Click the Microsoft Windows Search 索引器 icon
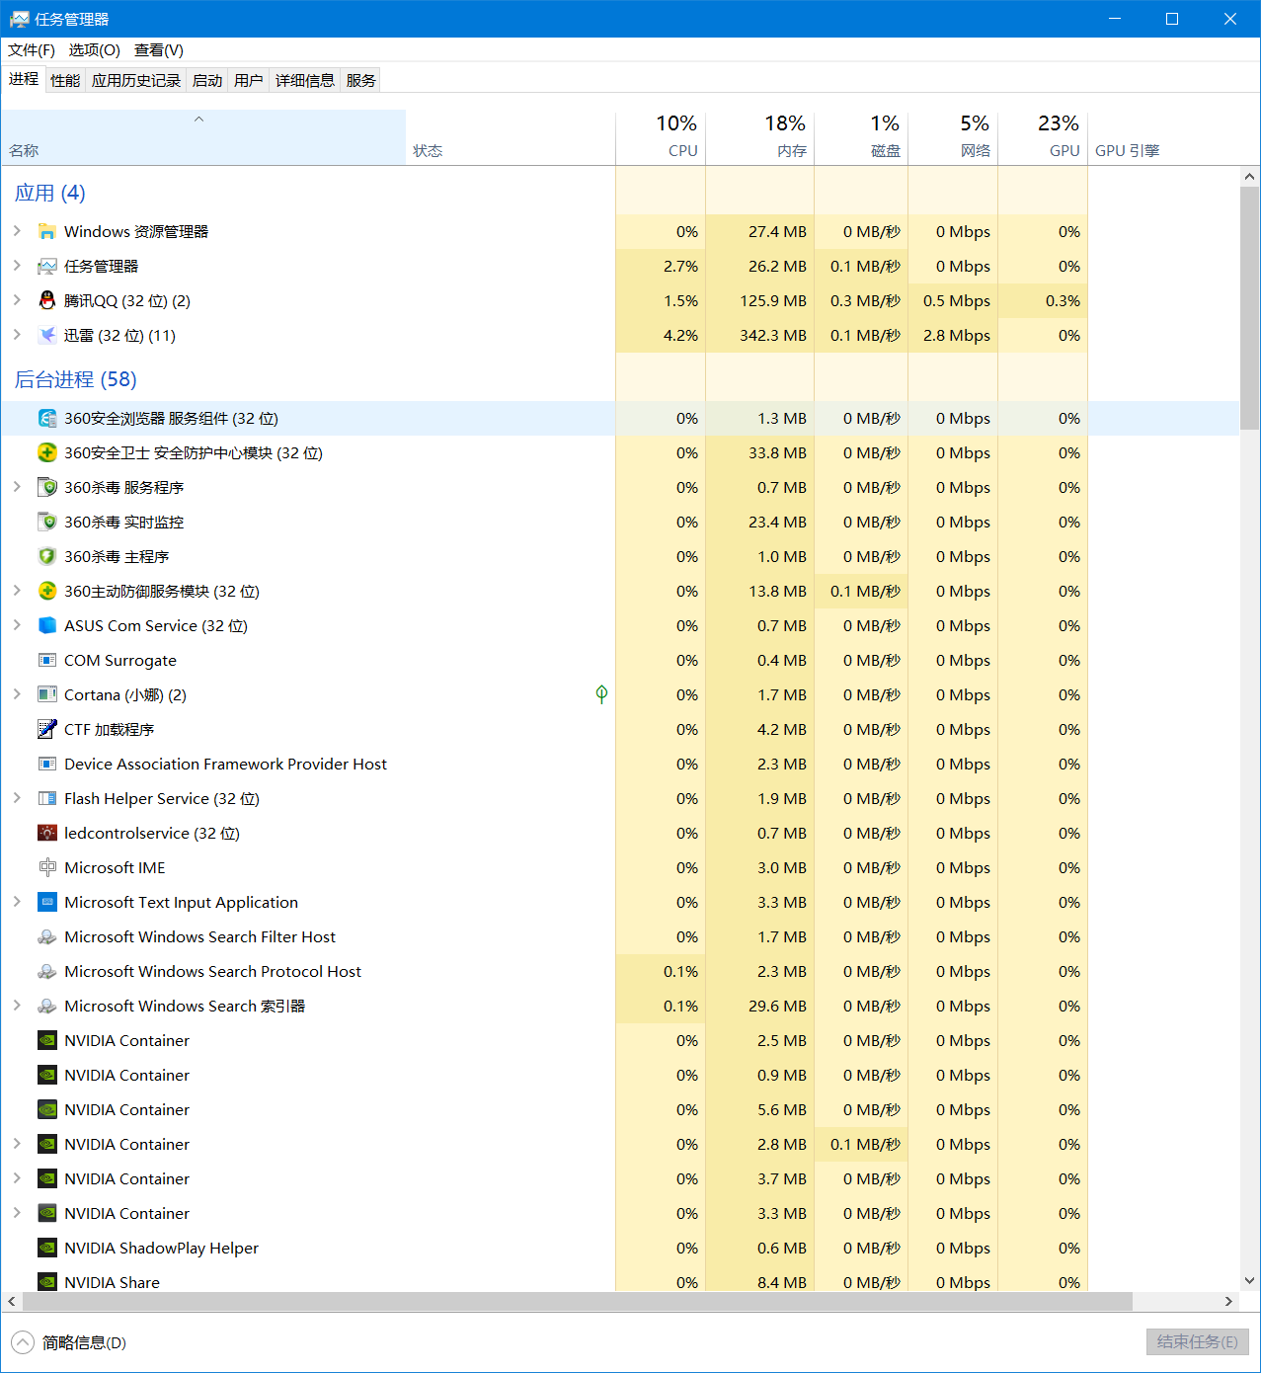1261x1373 pixels. pyautogui.click(x=46, y=1007)
